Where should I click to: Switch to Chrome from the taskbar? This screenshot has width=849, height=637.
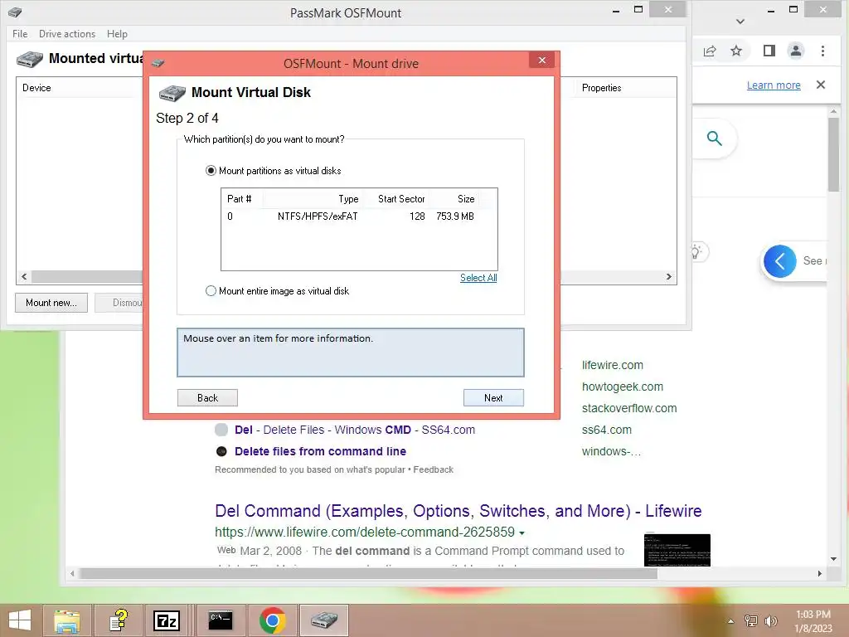(x=272, y=620)
